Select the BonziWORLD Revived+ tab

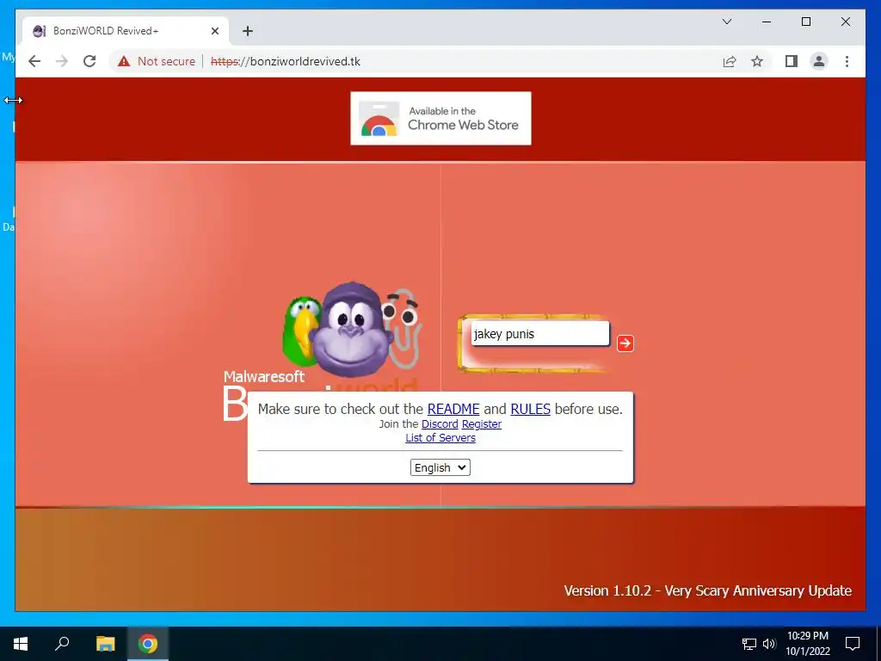[x=125, y=31]
